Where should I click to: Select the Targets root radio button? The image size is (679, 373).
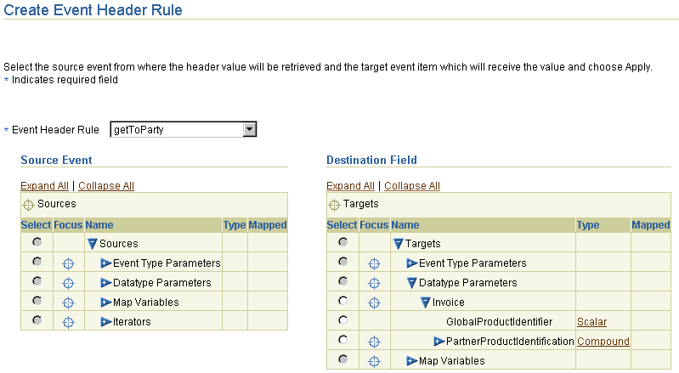343,242
